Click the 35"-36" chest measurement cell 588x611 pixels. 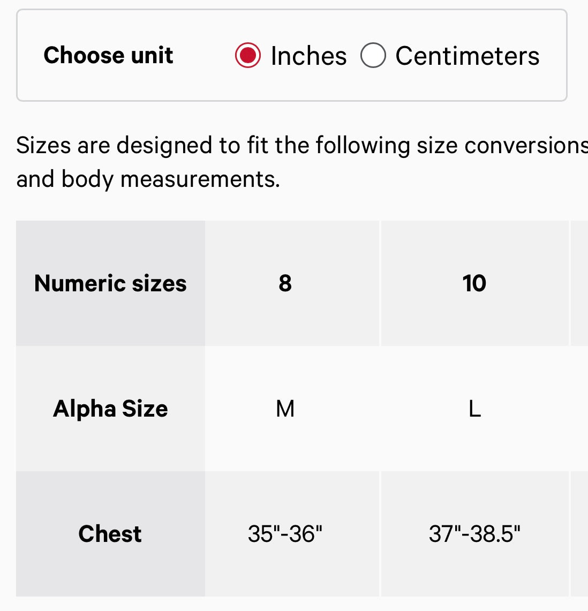pyautogui.click(x=285, y=534)
